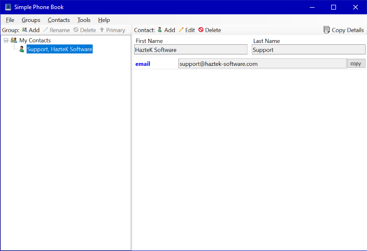Click the Rename group pencil icon
Viewport: 367px width, 251px height.
[46, 30]
